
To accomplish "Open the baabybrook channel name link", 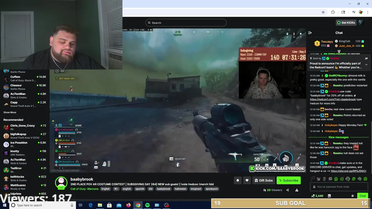I will click(x=82, y=179).
